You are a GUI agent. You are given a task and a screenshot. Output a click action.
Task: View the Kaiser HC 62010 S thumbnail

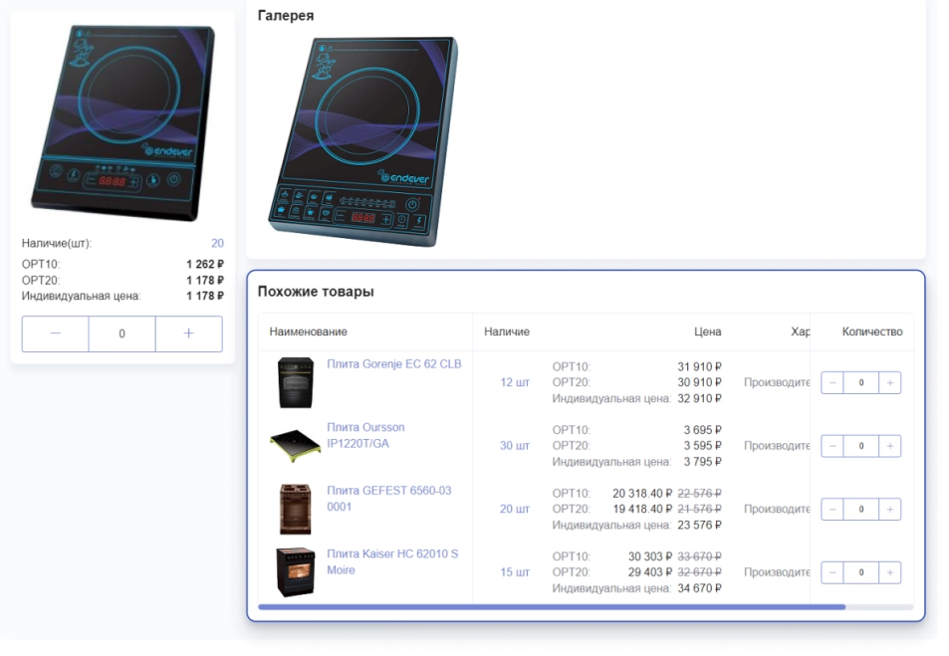coord(296,572)
